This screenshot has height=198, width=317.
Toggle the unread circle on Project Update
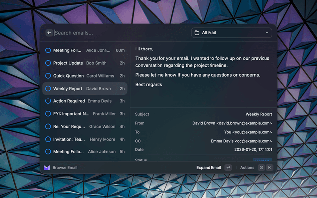(48, 63)
